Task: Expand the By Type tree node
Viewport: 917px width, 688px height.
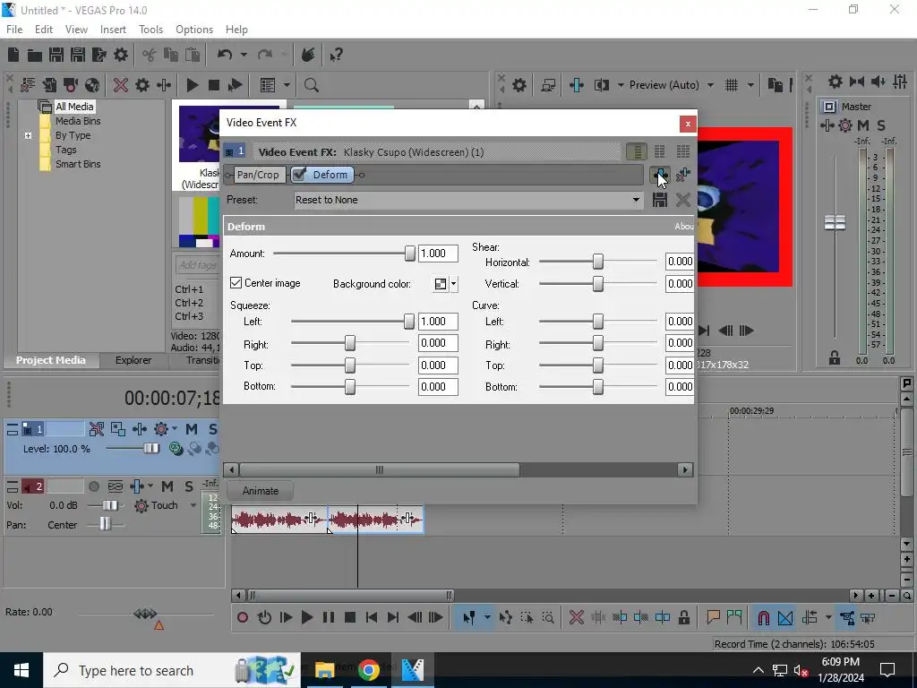Action: [28, 136]
